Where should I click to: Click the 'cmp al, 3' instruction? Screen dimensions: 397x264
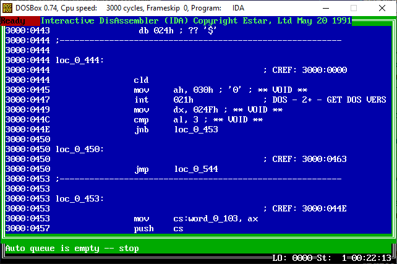(168, 119)
